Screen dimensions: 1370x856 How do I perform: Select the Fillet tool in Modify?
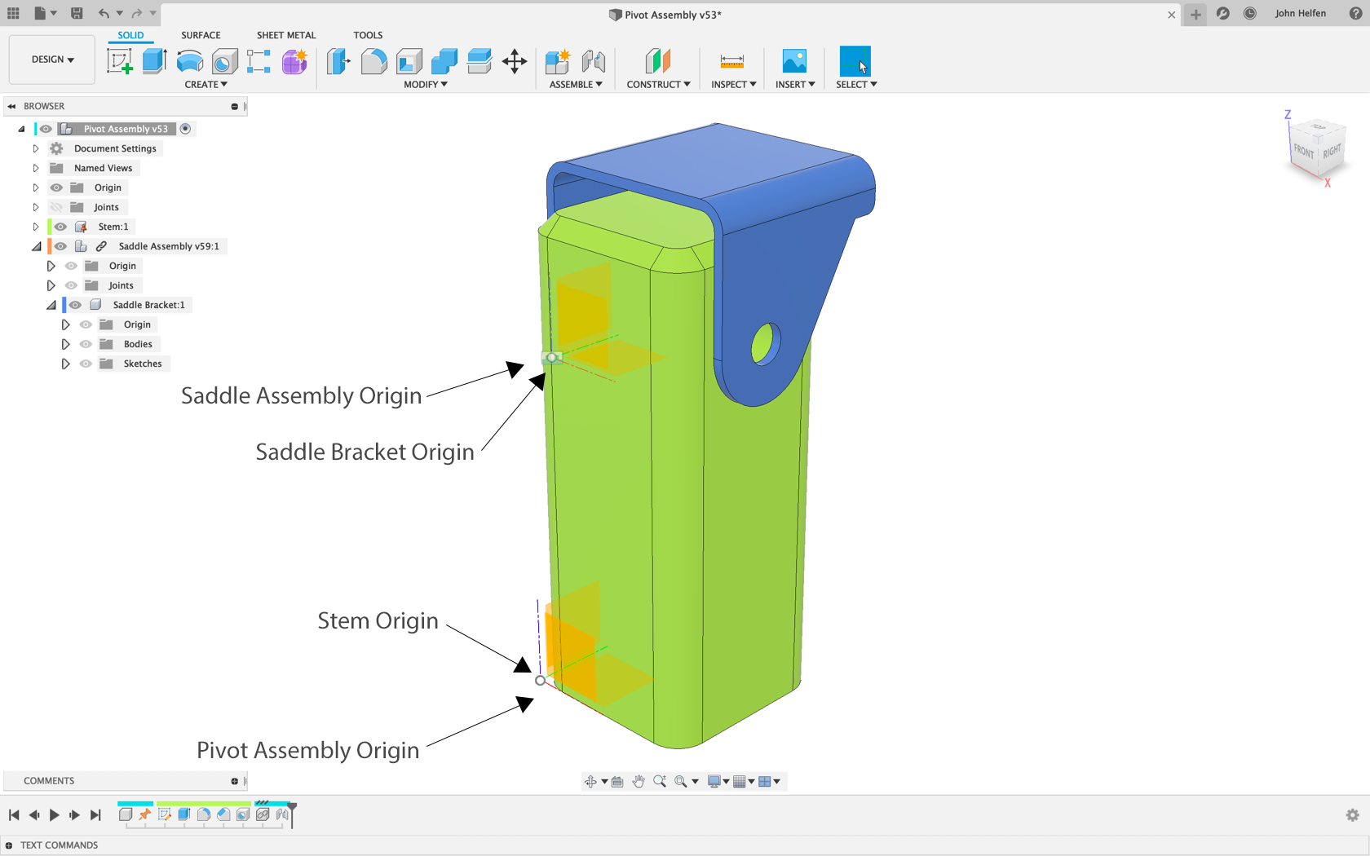[x=373, y=61]
